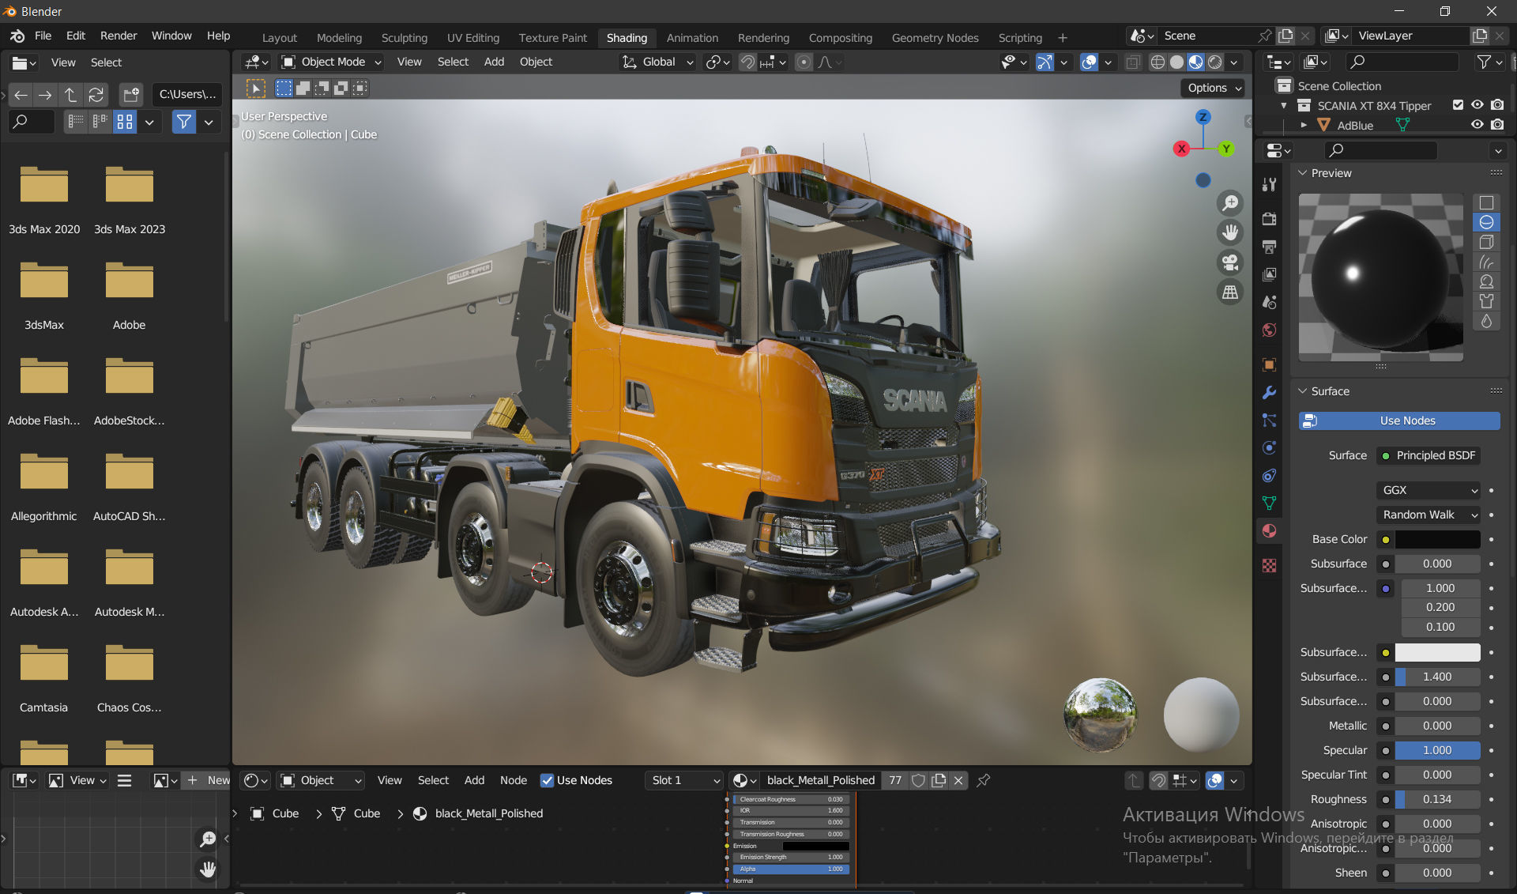The height and width of the screenshot is (894, 1517).
Task: Toggle camera view with the camera gizmo
Action: coord(1230,262)
